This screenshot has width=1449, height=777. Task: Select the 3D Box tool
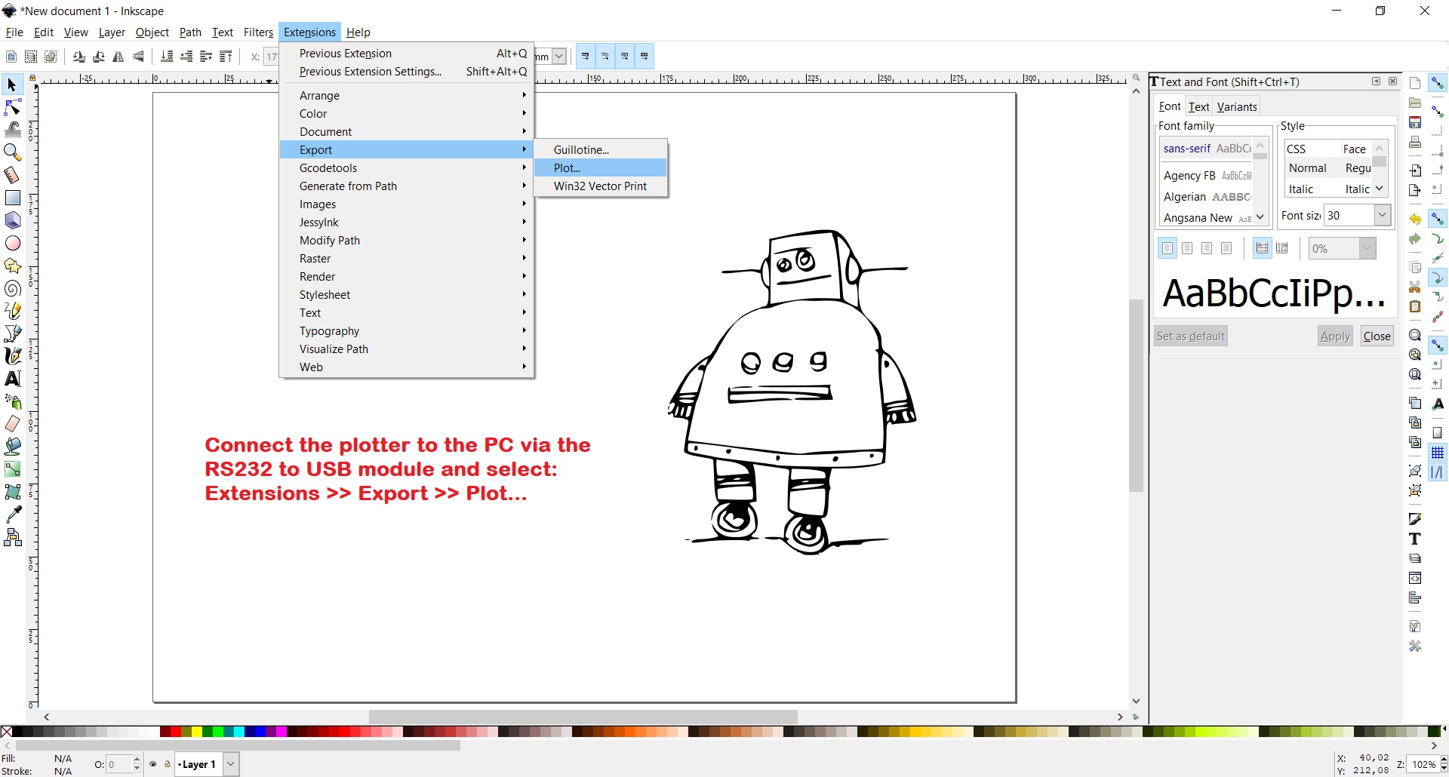click(13, 220)
